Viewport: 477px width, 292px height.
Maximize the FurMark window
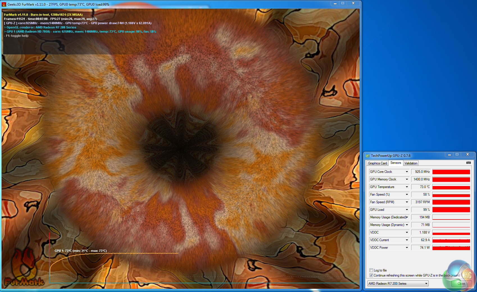(x=343, y=3)
